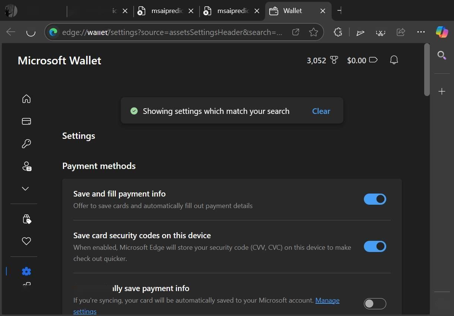Open the payment cards icon in sidebar
This screenshot has height=316, width=454.
click(x=26, y=121)
